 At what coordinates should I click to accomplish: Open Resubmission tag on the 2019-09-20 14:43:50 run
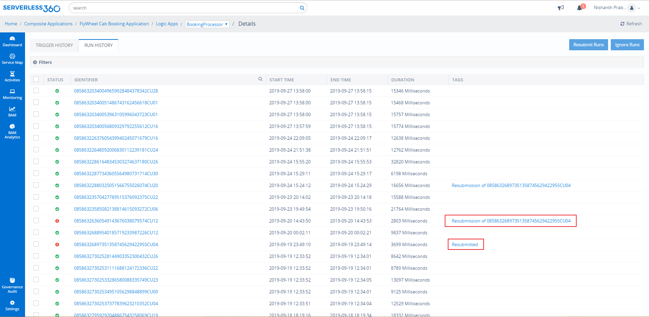tap(511, 221)
